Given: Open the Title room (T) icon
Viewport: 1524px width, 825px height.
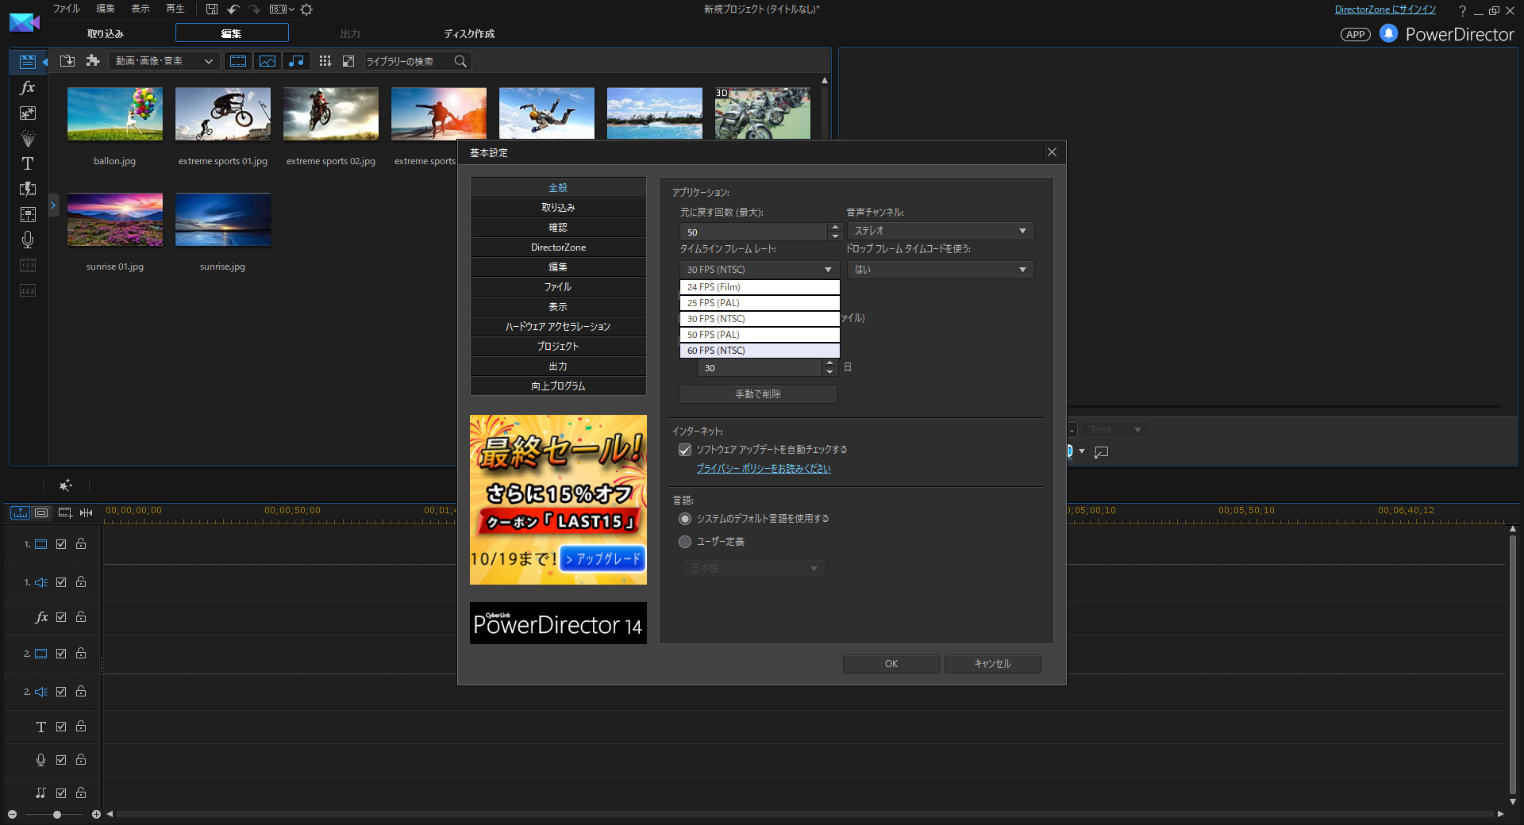Looking at the screenshot, I should [28, 163].
